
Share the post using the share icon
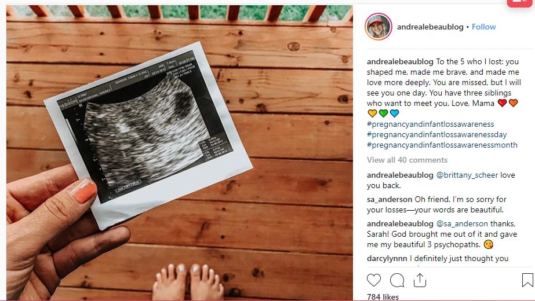click(420, 280)
